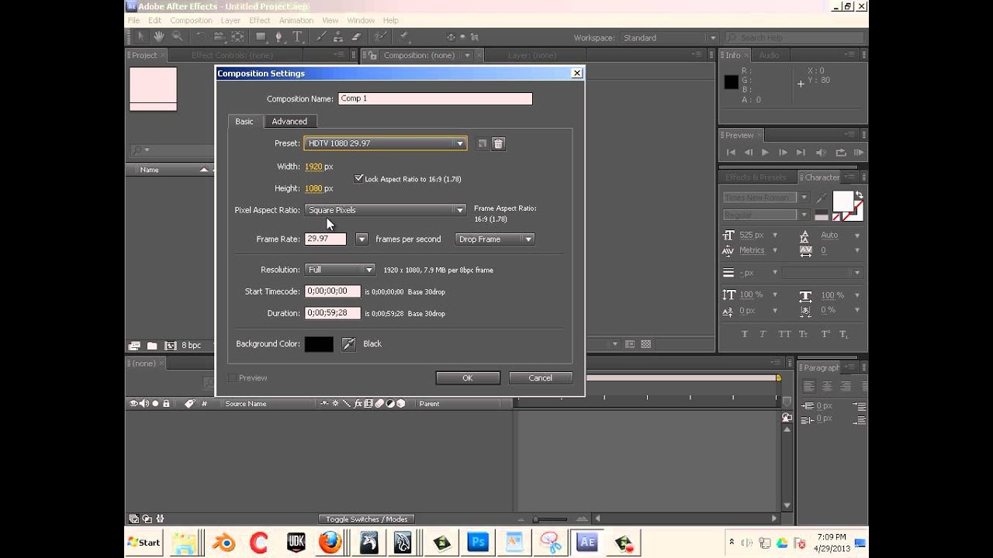
Task: Click the 8 bpc color depth button
Action: (191, 346)
